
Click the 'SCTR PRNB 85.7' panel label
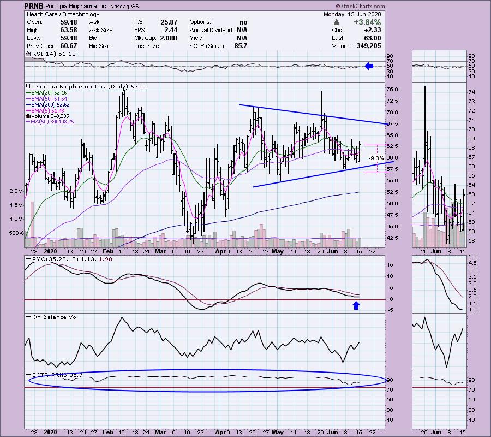tap(58, 375)
